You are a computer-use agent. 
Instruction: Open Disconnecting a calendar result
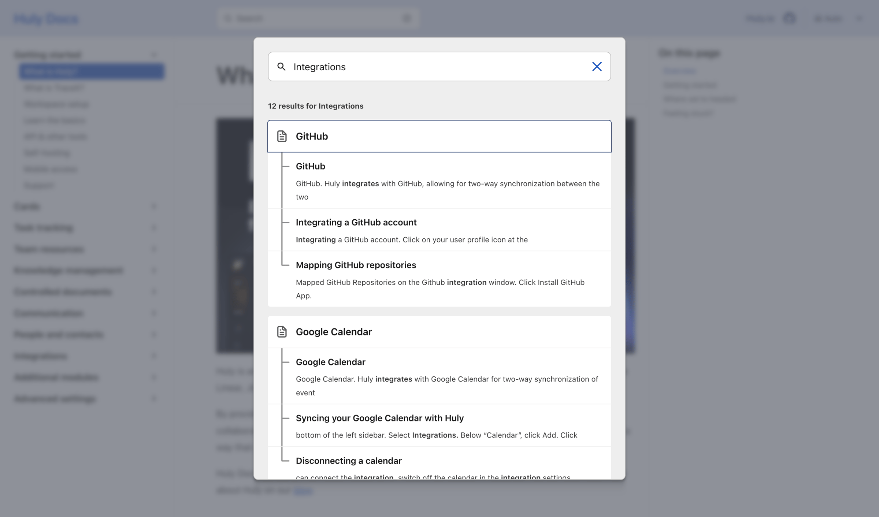(x=439, y=463)
